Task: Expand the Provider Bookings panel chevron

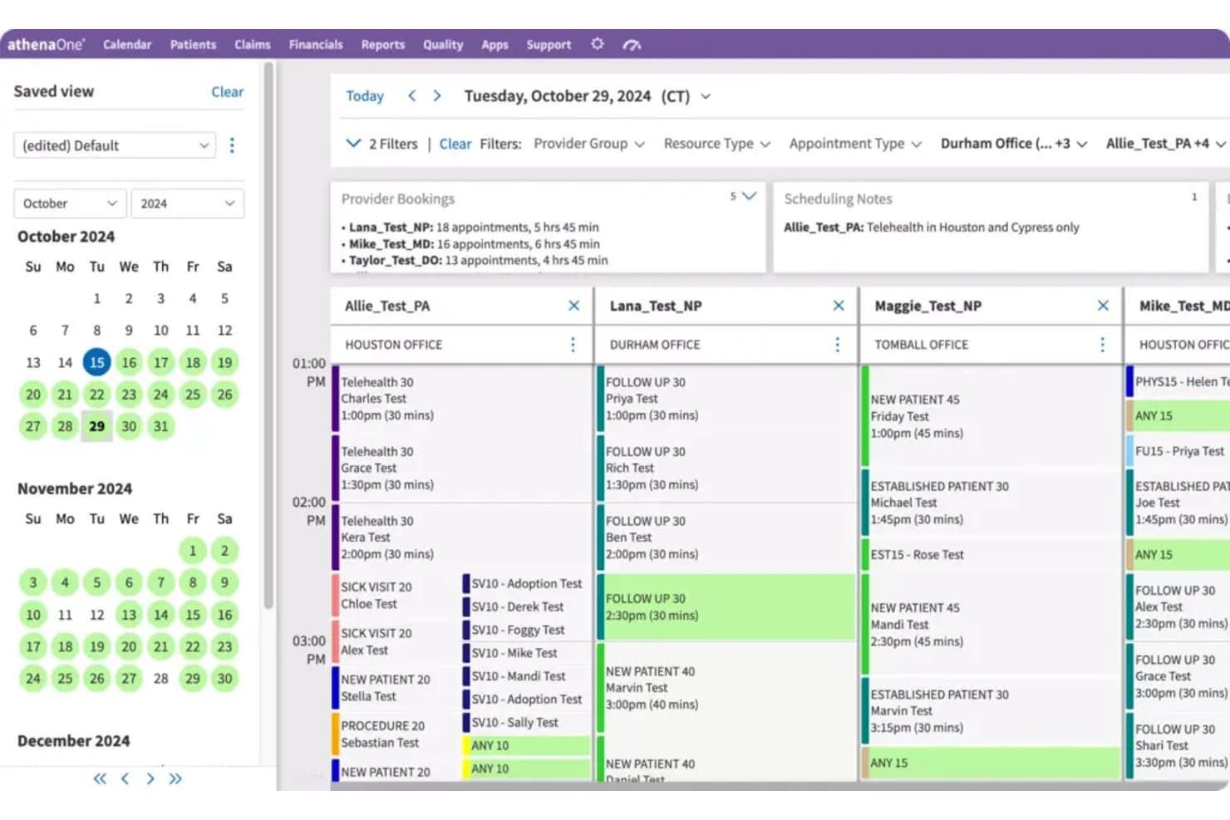Action: point(750,196)
